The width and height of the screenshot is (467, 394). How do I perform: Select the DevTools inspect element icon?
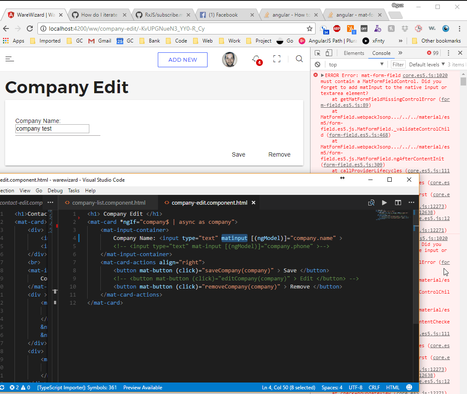tap(318, 53)
